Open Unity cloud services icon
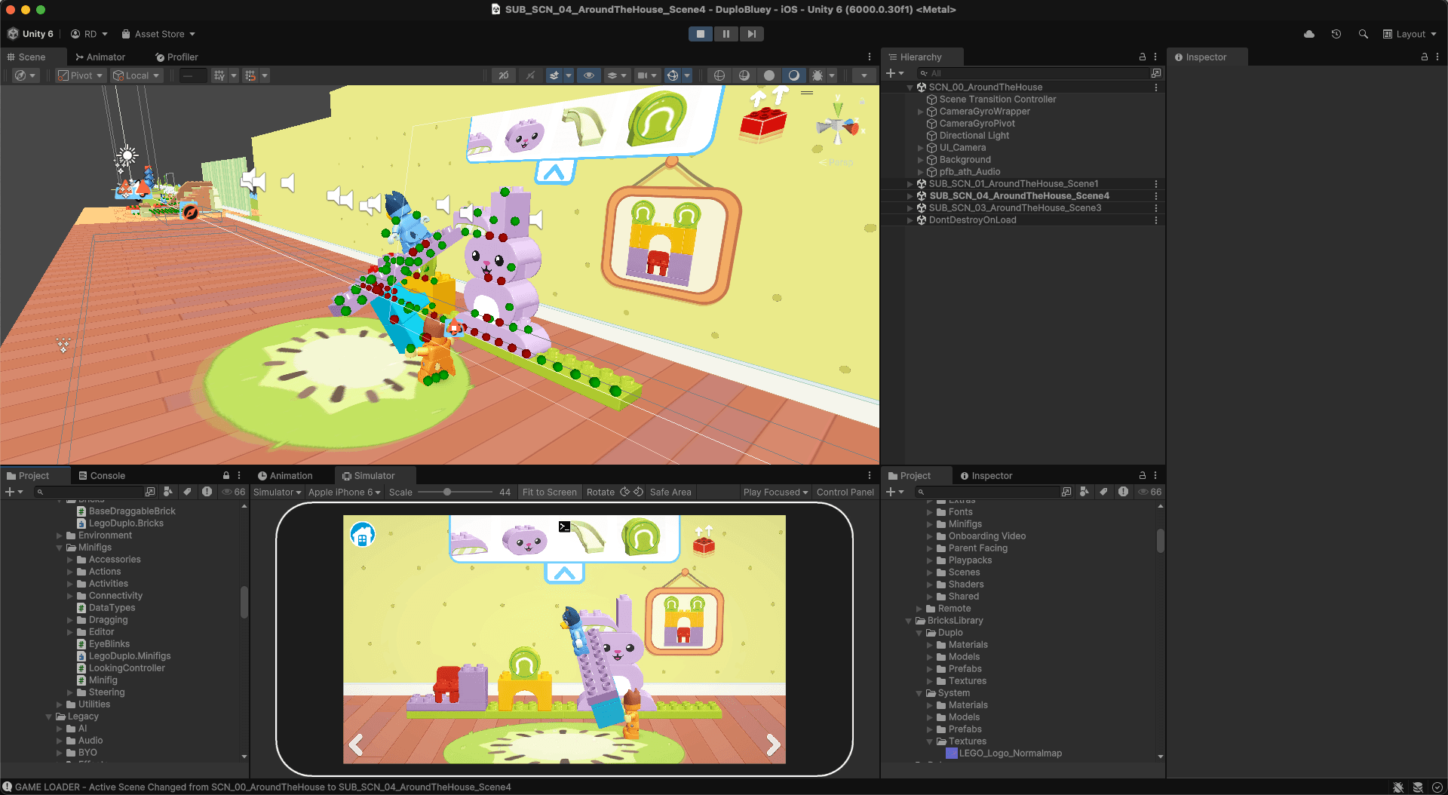This screenshot has width=1448, height=795. tap(1309, 34)
